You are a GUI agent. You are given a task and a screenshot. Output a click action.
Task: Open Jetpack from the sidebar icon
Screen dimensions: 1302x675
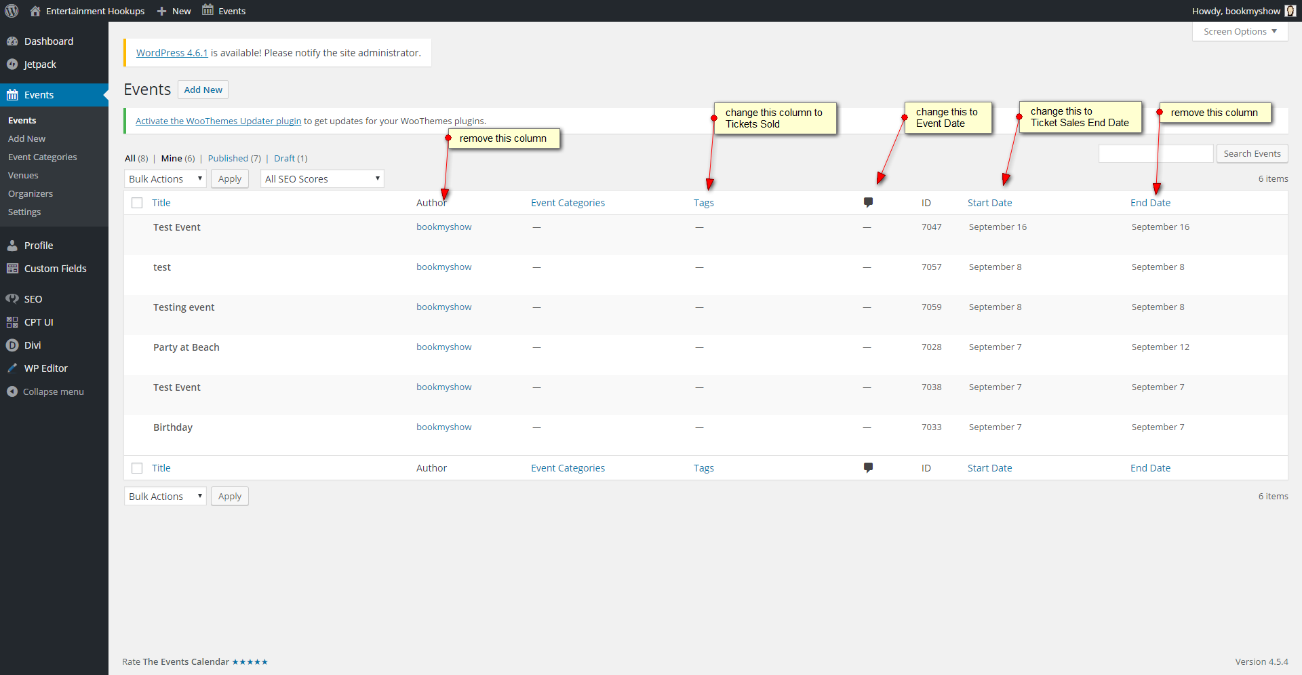click(x=12, y=64)
